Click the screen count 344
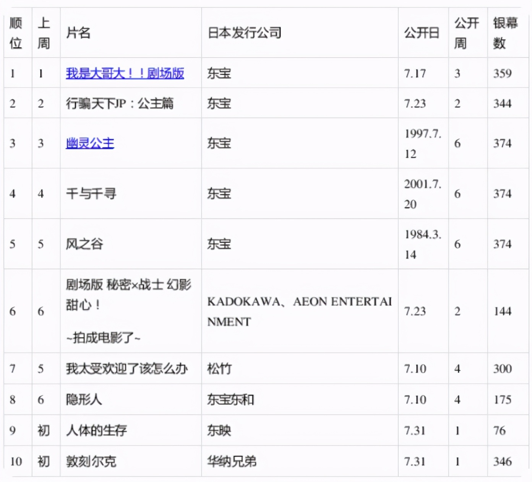This screenshot has height=482, width=532. click(502, 104)
